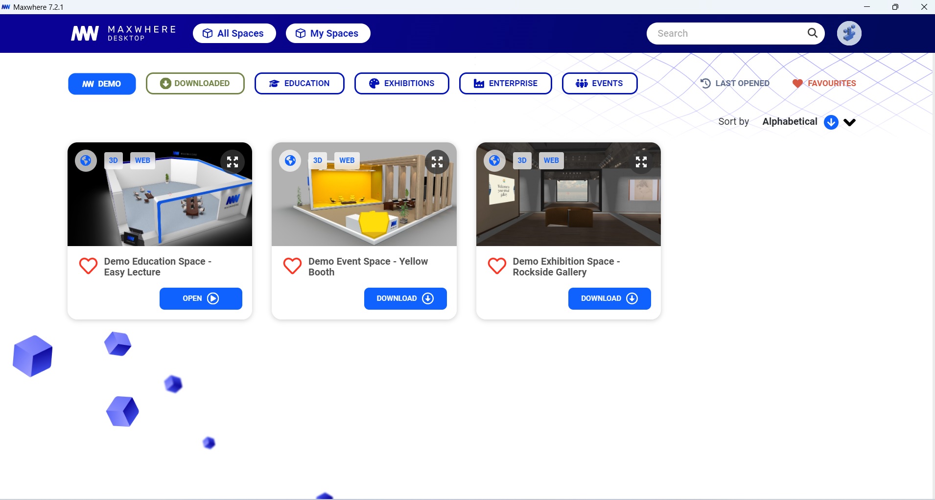Show FAVOURITES spaces

point(824,83)
